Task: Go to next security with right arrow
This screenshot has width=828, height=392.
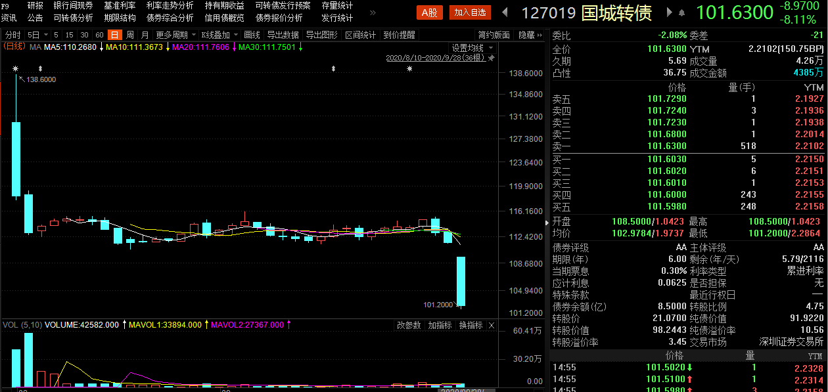Action: (x=670, y=12)
